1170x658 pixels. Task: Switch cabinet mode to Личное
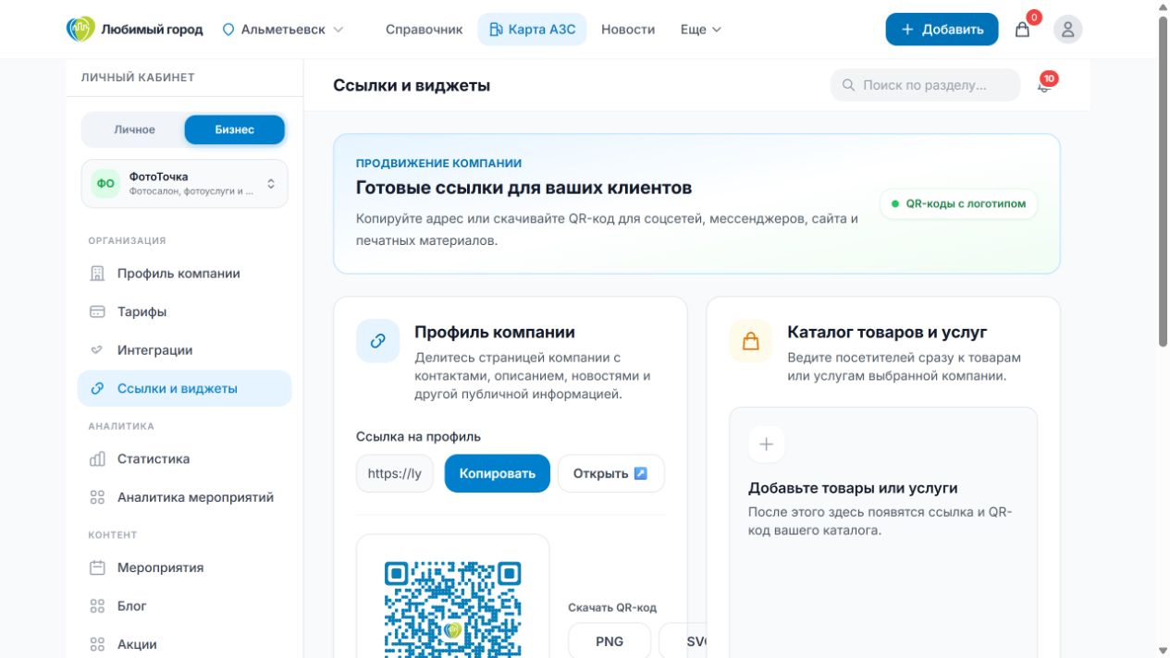click(134, 129)
